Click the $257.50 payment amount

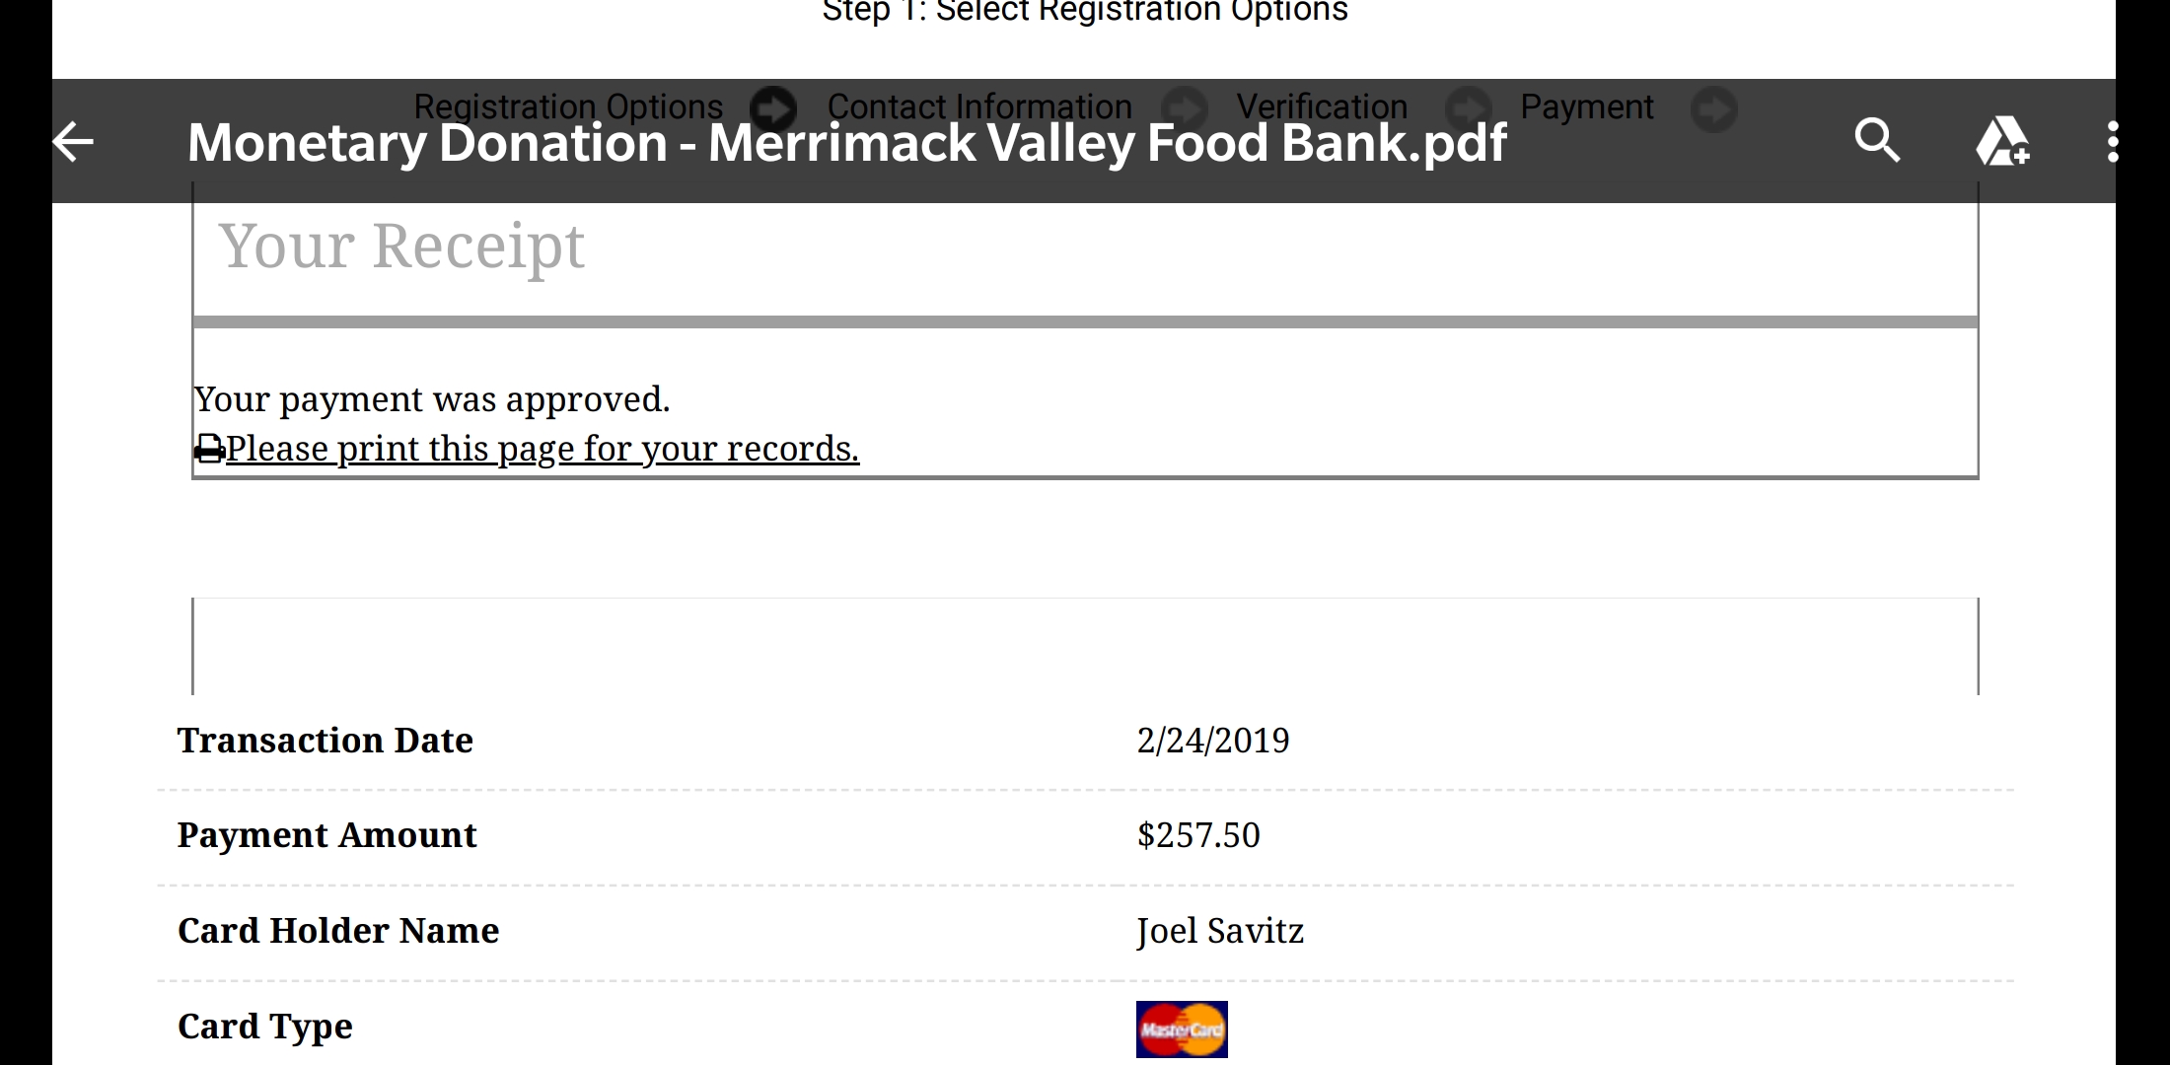1198,835
